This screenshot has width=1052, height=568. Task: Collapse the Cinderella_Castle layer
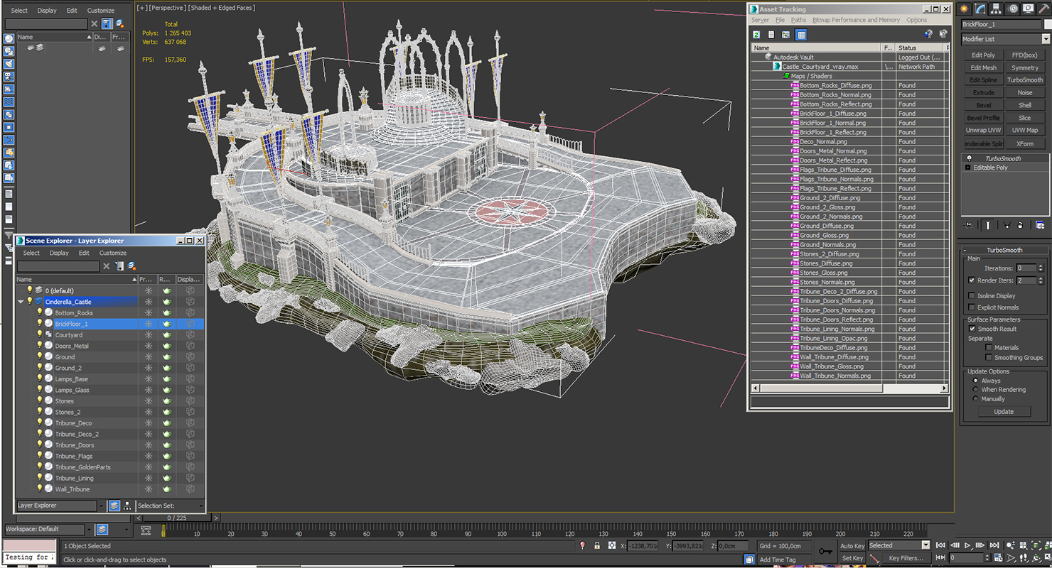pos(21,302)
